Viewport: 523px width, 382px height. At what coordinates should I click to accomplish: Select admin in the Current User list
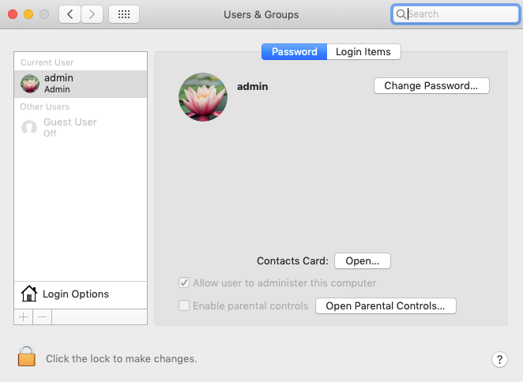pyautogui.click(x=81, y=84)
